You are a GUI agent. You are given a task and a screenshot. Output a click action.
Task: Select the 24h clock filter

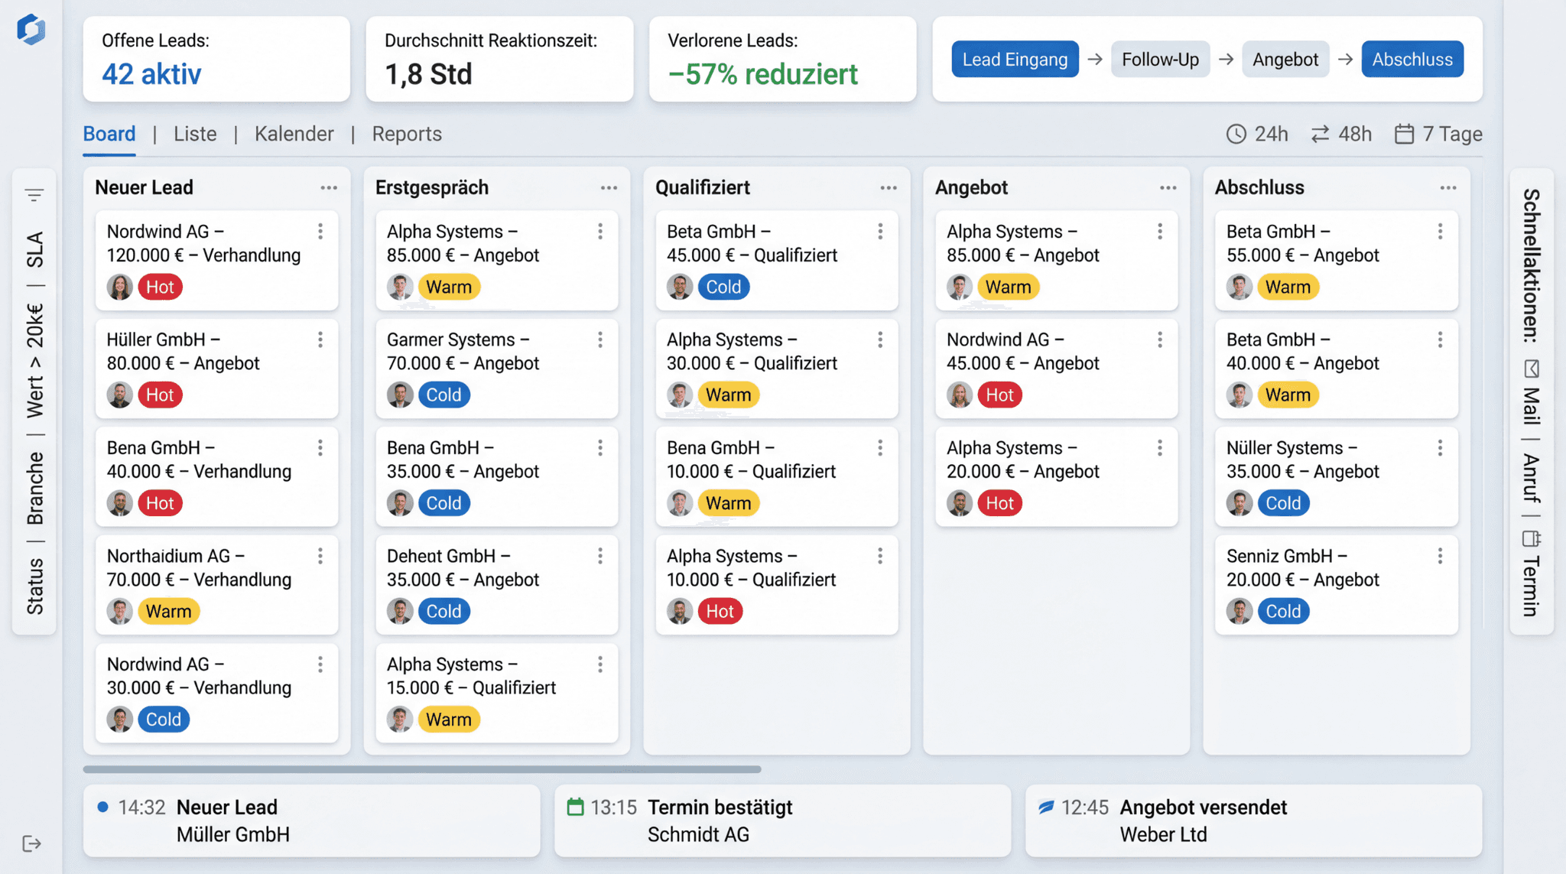[x=1257, y=135]
